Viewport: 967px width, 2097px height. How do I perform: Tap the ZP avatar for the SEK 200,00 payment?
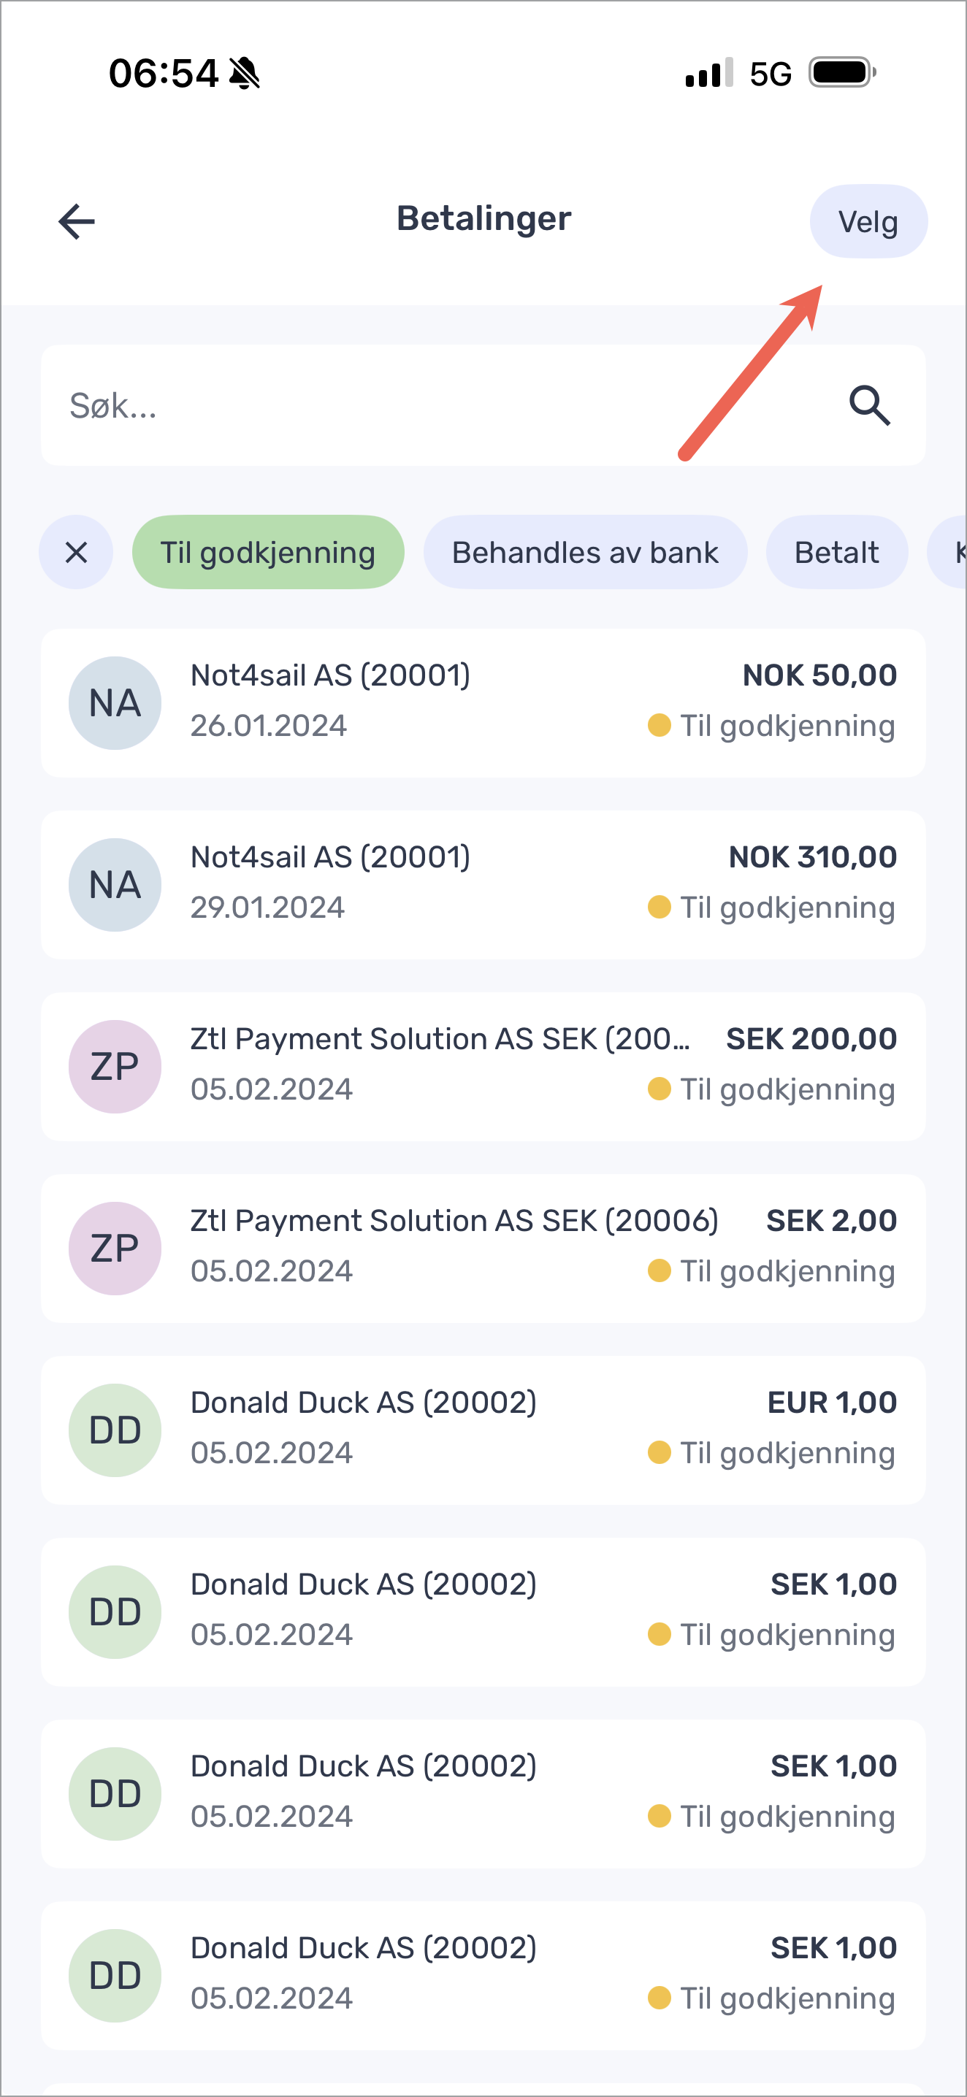coord(115,1067)
